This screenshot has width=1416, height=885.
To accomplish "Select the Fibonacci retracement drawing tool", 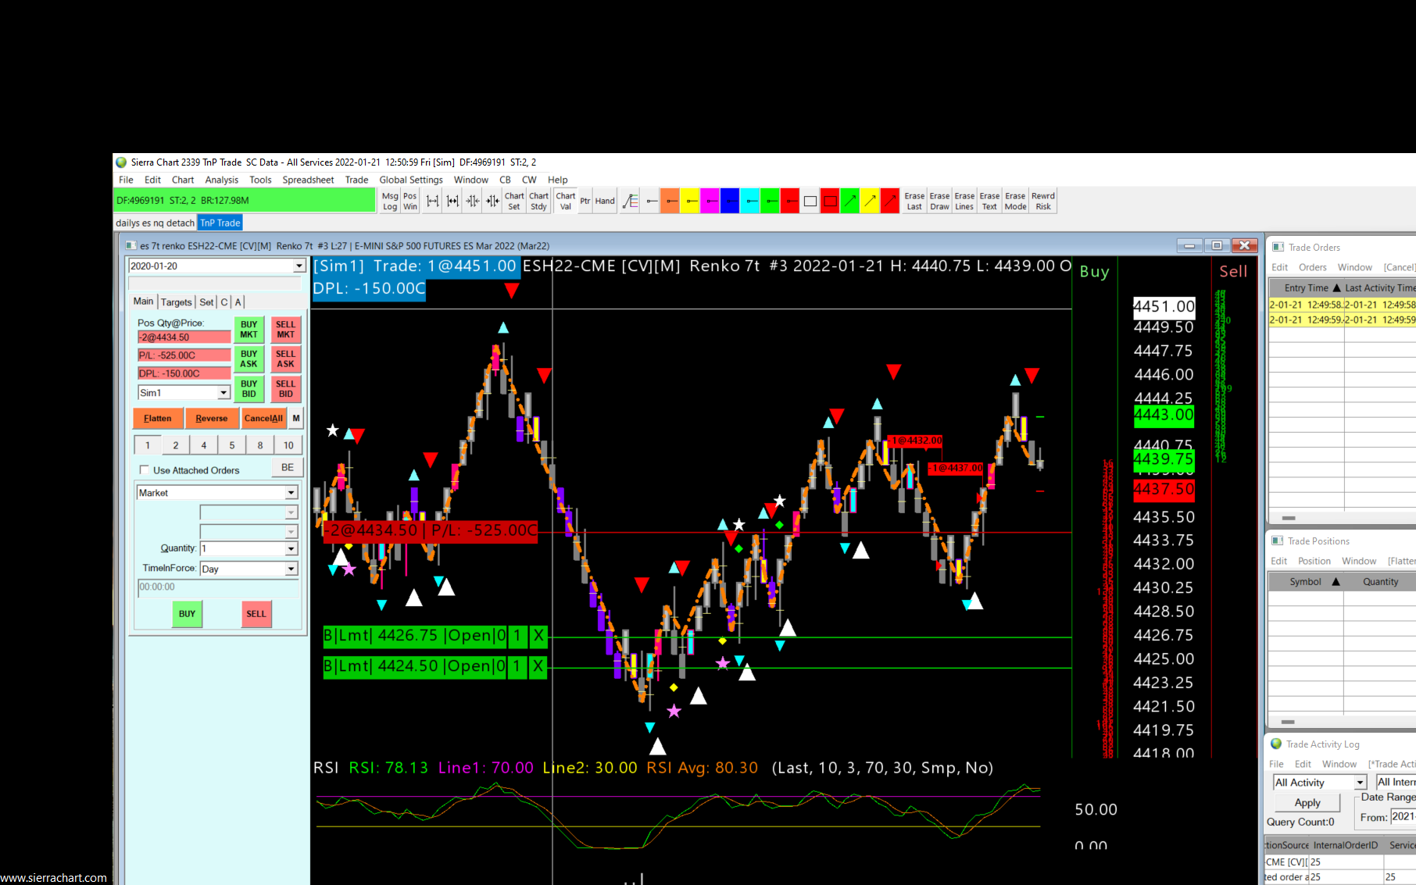I will (x=630, y=201).
